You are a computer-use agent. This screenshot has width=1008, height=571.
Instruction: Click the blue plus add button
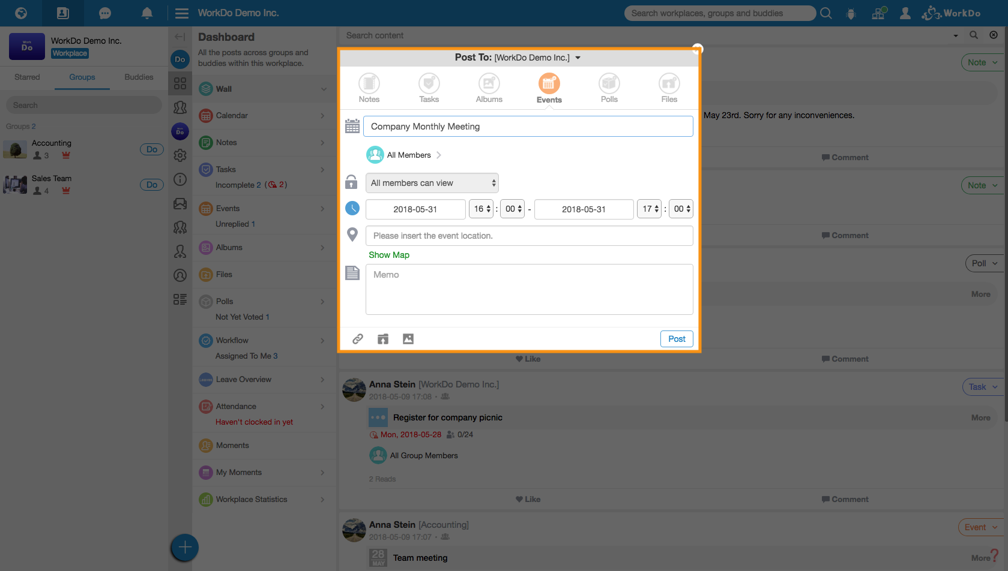pyautogui.click(x=185, y=548)
